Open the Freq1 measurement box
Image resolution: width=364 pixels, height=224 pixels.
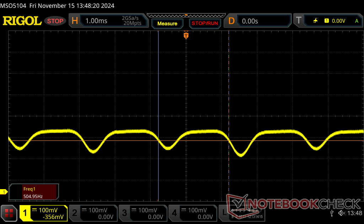(x=34, y=192)
